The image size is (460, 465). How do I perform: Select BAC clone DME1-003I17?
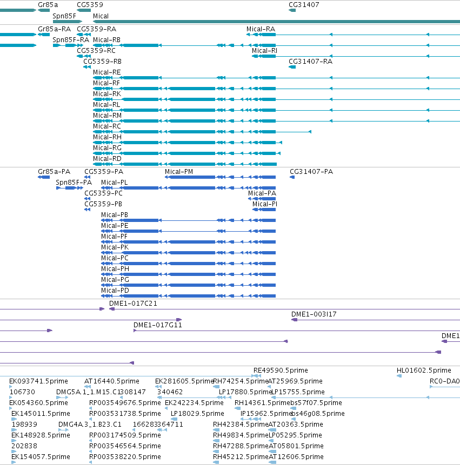314,314
